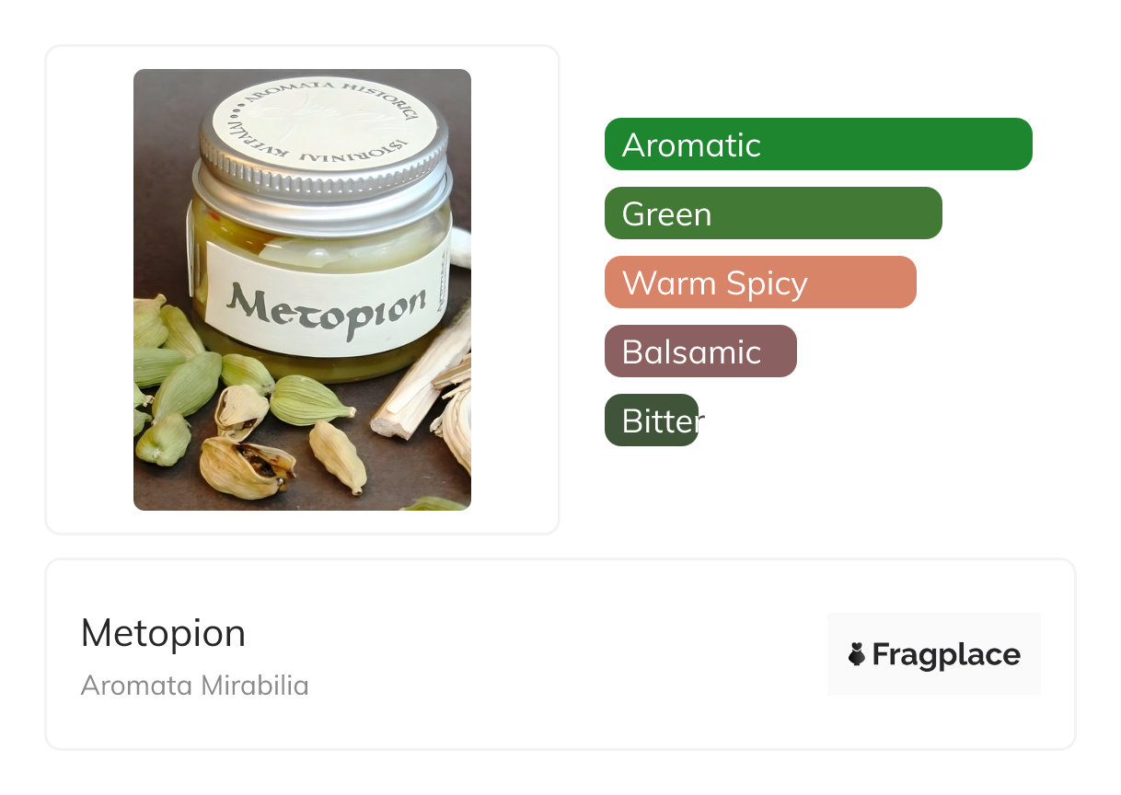Click the Warm Spicy accord bar
This screenshot has height=795, width=1121.
759,282
